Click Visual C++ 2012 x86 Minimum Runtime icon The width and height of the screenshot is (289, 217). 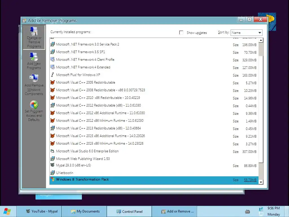(52, 120)
